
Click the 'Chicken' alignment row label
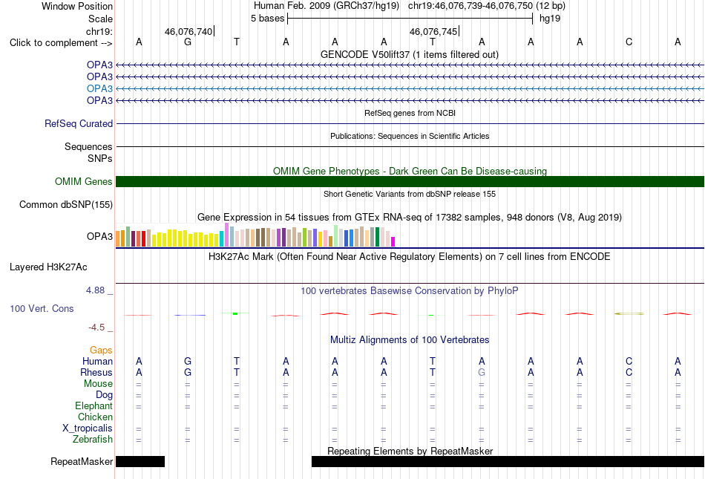[x=95, y=417]
